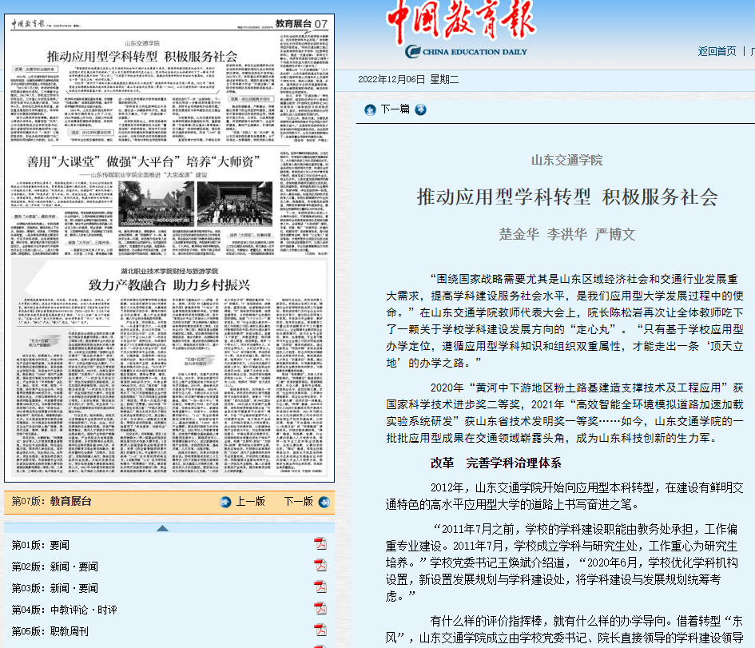755x648 pixels.
Task: Click the 致力产教融合 助力乡村振兴 article in the page thumbnail
Action: tap(169, 284)
